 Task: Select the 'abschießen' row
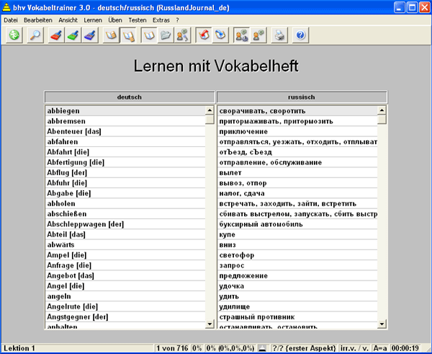click(x=125, y=214)
